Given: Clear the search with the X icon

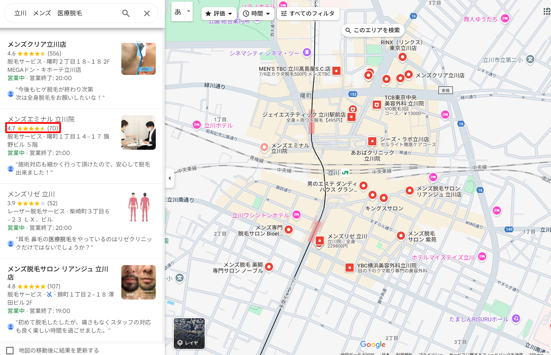Looking at the screenshot, I should point(147,13).
